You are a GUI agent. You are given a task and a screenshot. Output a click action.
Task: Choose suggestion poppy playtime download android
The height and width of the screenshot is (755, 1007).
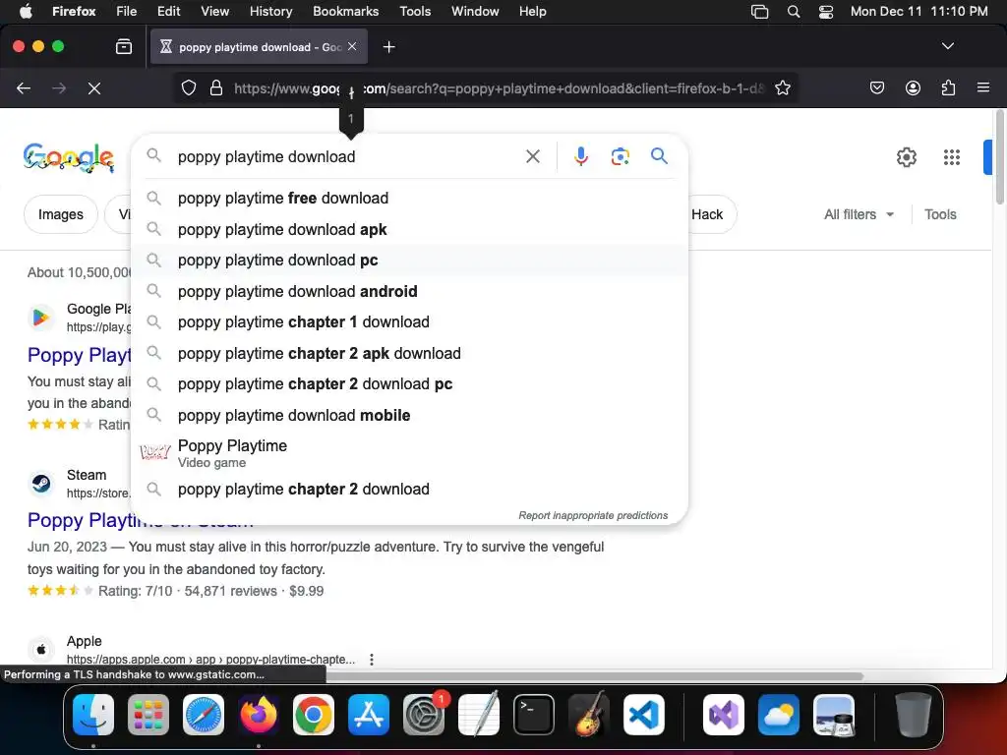(410, 291)
